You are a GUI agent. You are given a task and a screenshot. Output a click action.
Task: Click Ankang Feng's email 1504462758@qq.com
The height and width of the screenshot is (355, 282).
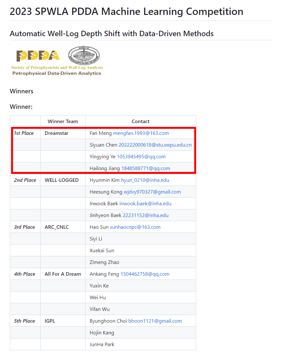tap(145, 274)
